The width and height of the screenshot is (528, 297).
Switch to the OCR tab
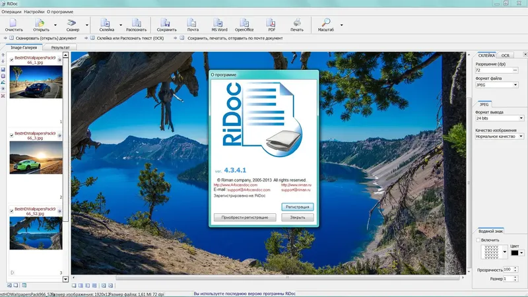pos(505,55)
